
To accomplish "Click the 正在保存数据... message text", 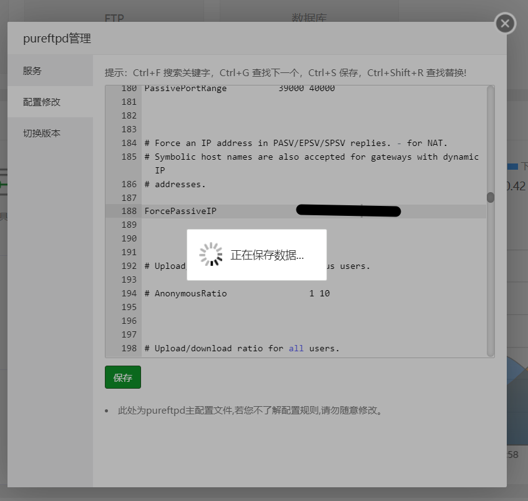I will pyautogui.click(x=267, y=255).
